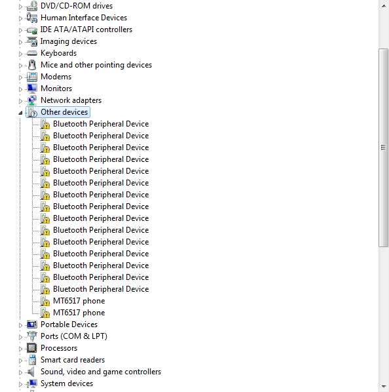Click the scrollbar down arrow
The width and height of the screenshot is (389, 392).
pyautogui.click(x=384, y=387)
